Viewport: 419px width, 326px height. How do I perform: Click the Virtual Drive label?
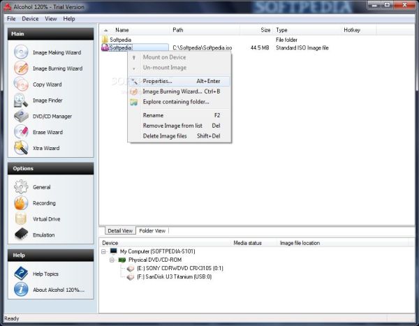coord(47,219)
